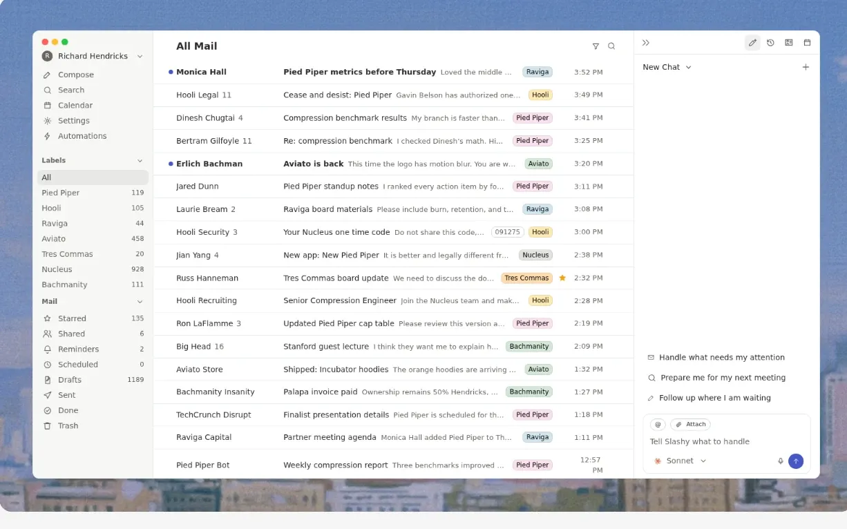This screenshot has height=529, width=847.
Task: Open the contact card panel icon
Action: pyautogui.click(x=789, y=43)
